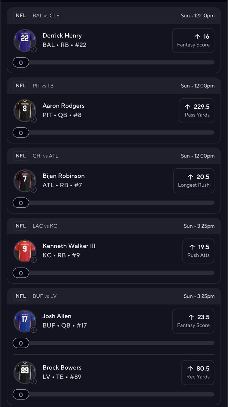Click NFL tag on BUF vs LV header
This screenshot has height=407, width=228.
click(21, 296)
